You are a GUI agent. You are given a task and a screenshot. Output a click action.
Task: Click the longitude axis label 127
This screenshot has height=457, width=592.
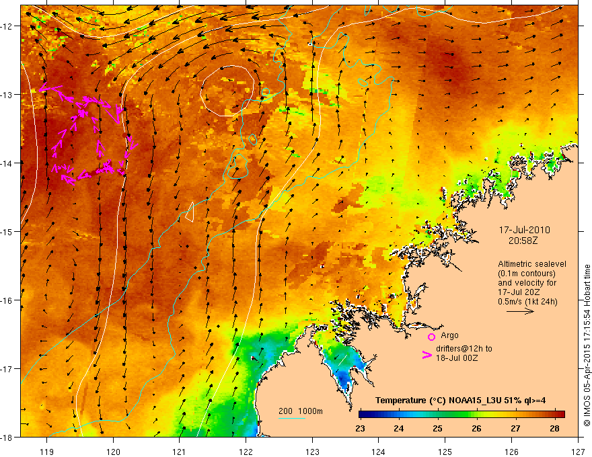(578, 452)
